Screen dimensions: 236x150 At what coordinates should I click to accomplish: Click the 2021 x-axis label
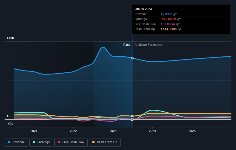pos(34,131)
